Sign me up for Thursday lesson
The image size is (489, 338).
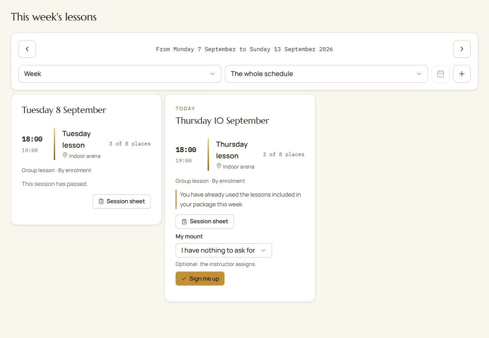(x=200, y=279)
